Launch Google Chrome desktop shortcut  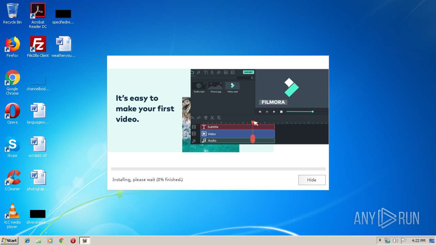[12, 82]
